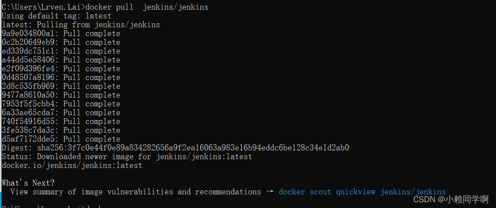This screenshot has width=496, height=208.
Task: Click the layer ID 7953f5f5cbb4
Action: tap(30, 104)
